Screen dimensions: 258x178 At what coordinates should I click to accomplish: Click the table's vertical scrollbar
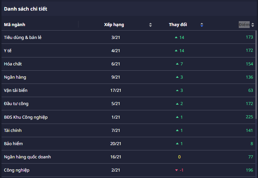point(256,76)
